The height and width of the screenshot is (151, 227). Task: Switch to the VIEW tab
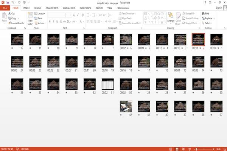pyautogui.click(x=110, y=8)
